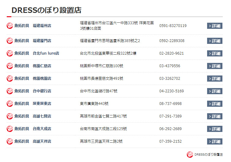Image resolution: width=231 pixels, height=162 pixels.
Task: Click phone number 02-2820-9621
Action: click(x=172, y=53)
